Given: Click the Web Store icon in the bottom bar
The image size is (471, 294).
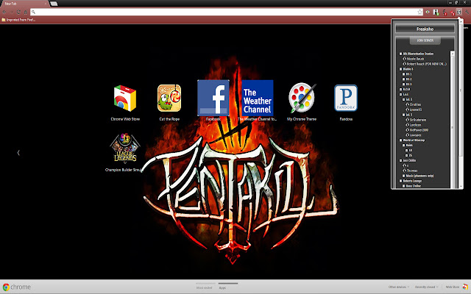Looking at the screenshot, I should (465, 287).
